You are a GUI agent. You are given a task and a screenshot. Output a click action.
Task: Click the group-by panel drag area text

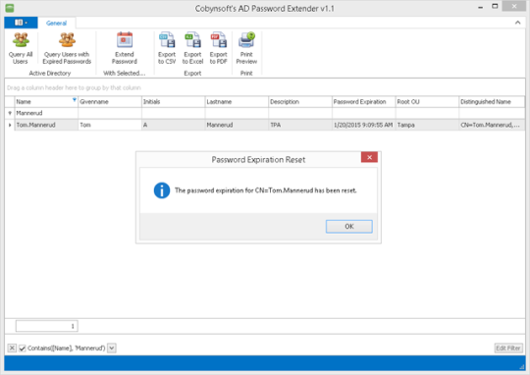point(74,87)
